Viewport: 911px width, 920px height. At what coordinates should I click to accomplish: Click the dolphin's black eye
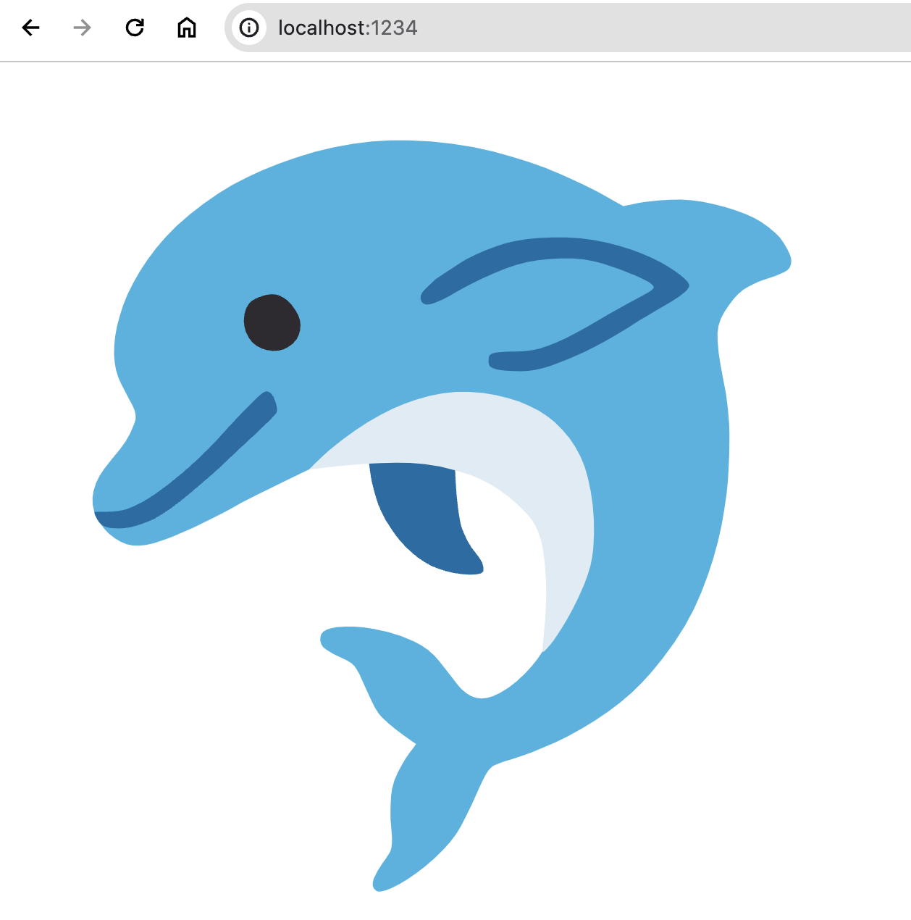click(x=272, y=323)
